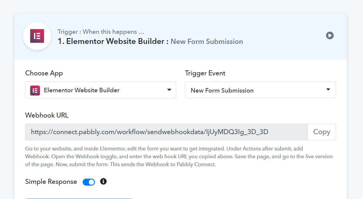
Task: Click the '1. Elementor Website Builder' step title
Action: click(113, 41)
